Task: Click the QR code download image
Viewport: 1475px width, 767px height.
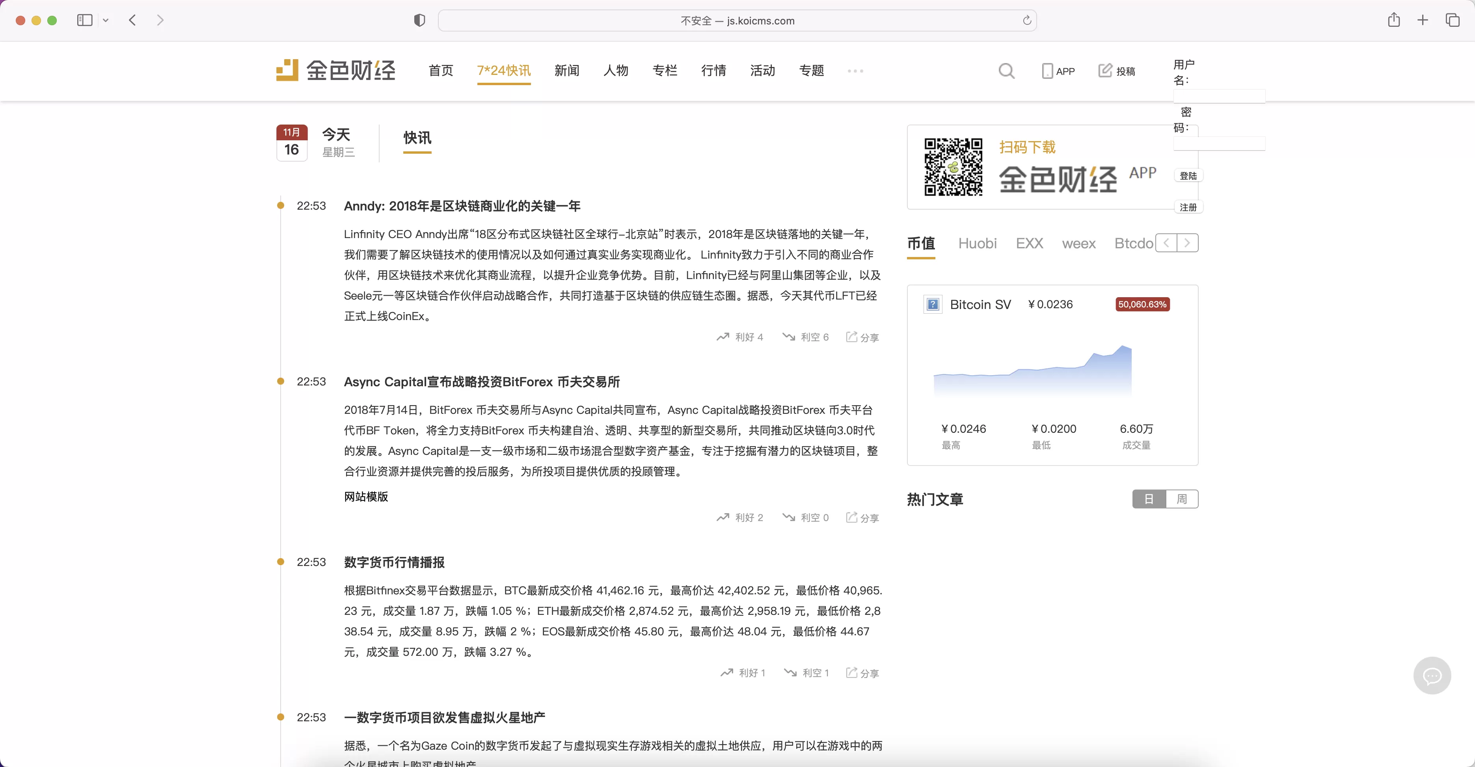Action: (x=954, y=167)
